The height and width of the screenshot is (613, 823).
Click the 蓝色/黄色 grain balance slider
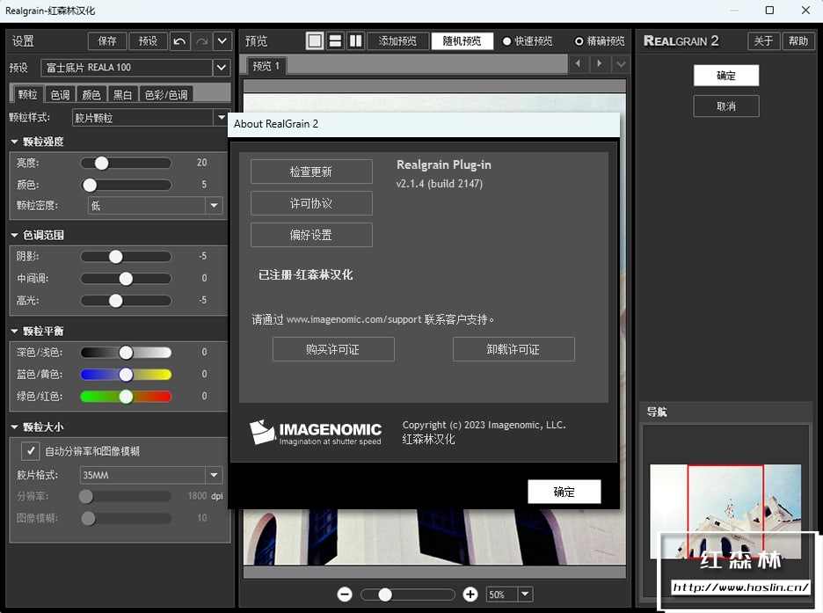(126, 375)
